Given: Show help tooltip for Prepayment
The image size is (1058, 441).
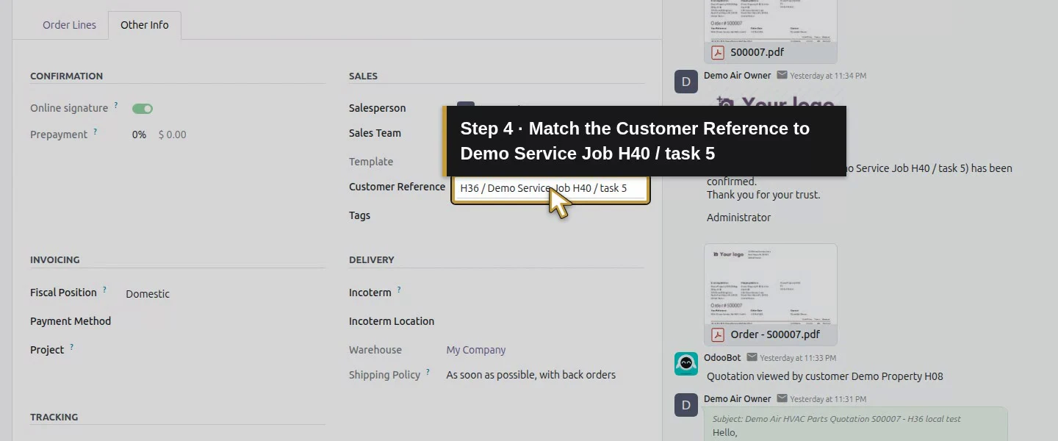Looking at the screenshot, I should [96, 132].
